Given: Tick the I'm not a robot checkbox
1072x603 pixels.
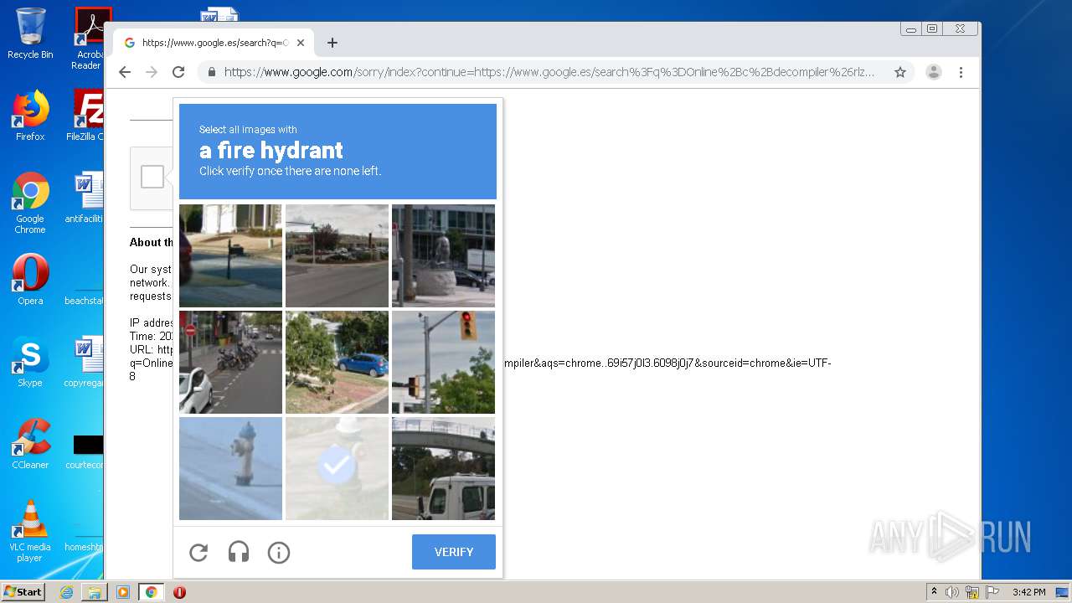Looking at the screenshot, I should pyautogui.click(x=152, y=177).
